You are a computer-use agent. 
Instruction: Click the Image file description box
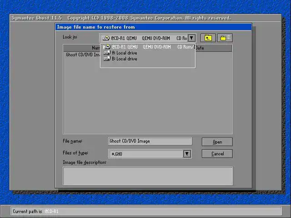[x=148, y=176]
